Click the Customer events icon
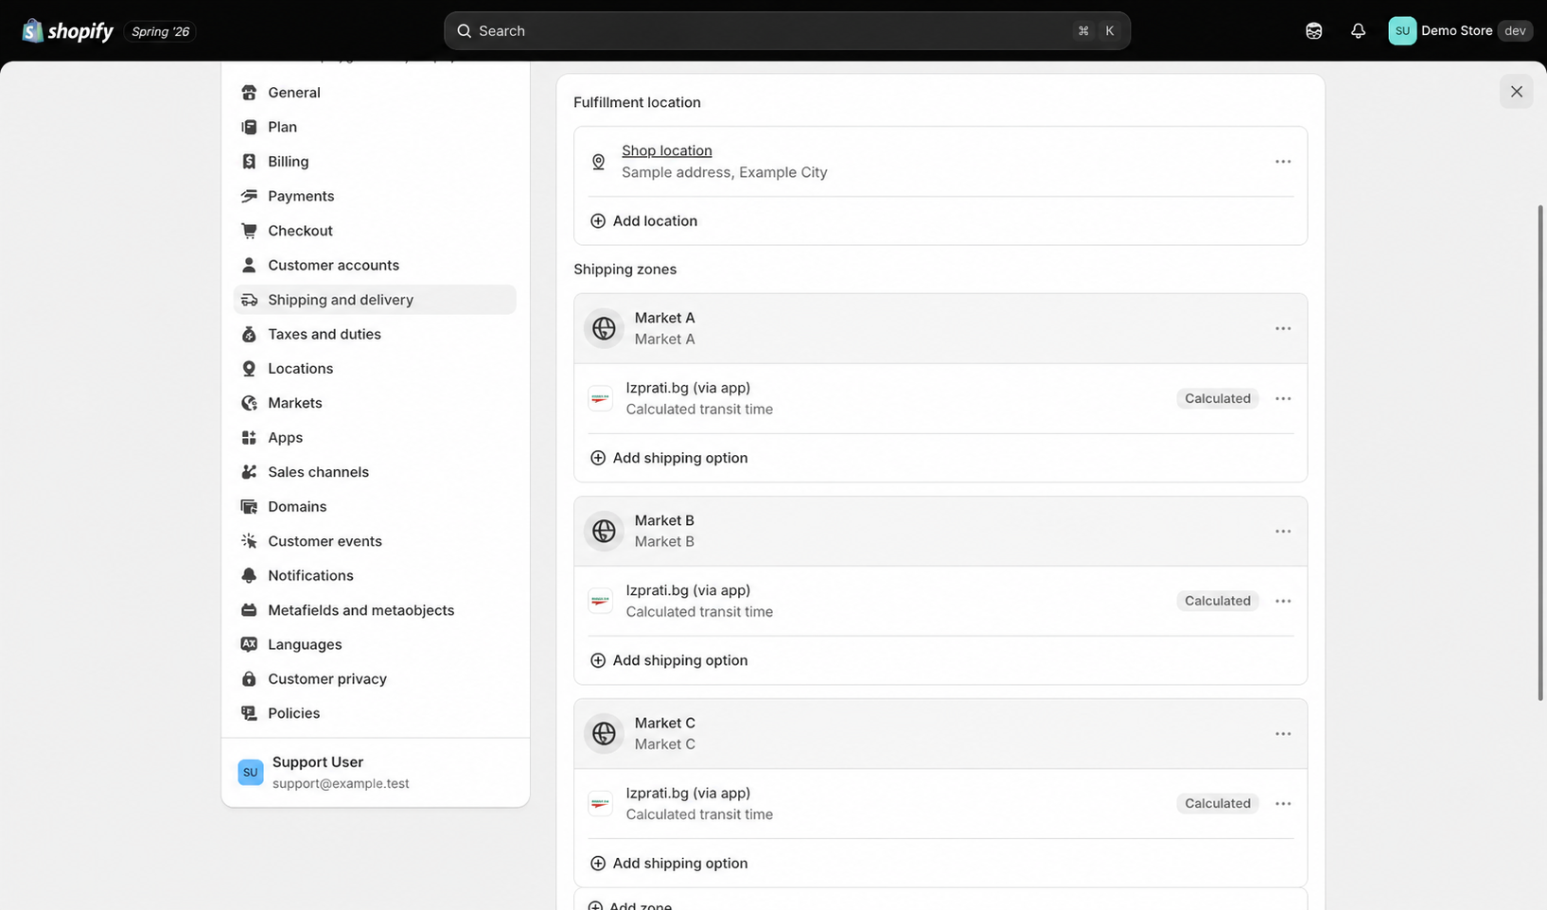Viewport: 1547px width, 910px height. [x=249, y=541]
